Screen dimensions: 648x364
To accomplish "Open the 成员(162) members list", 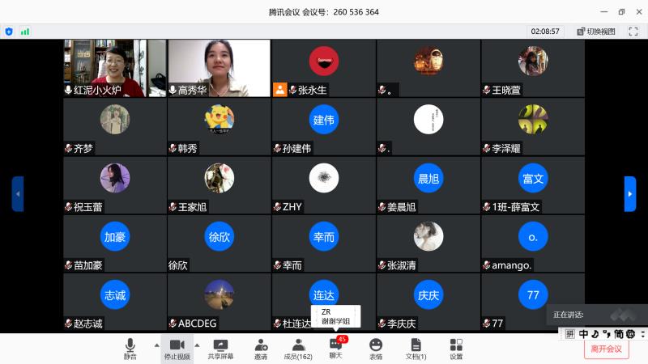I will tap(297, 349).
